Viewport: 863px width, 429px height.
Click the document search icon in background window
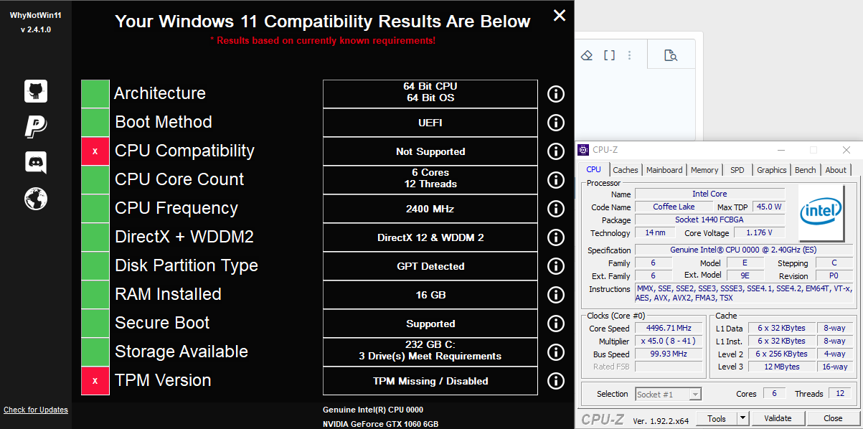[x=671, y=55]
